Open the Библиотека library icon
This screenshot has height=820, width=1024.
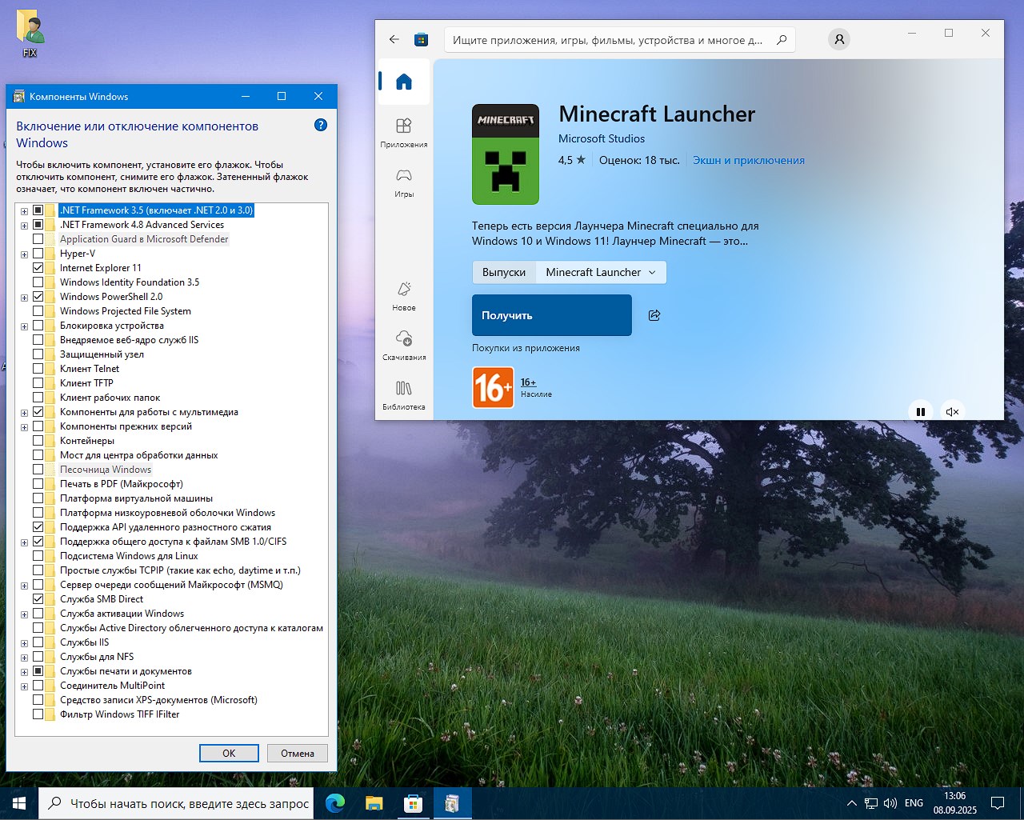[x=404, y=388]
